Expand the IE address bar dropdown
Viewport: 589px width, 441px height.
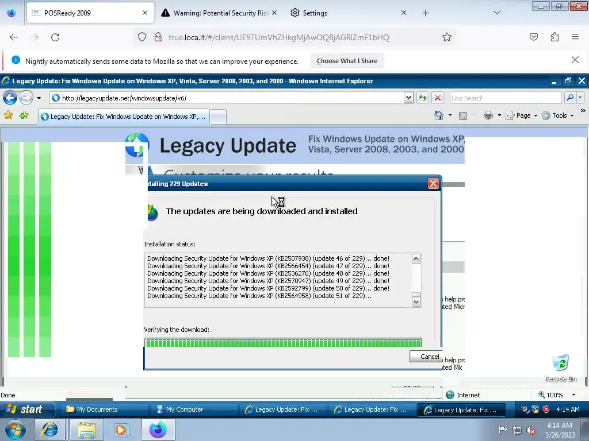(x=409, y=98)
